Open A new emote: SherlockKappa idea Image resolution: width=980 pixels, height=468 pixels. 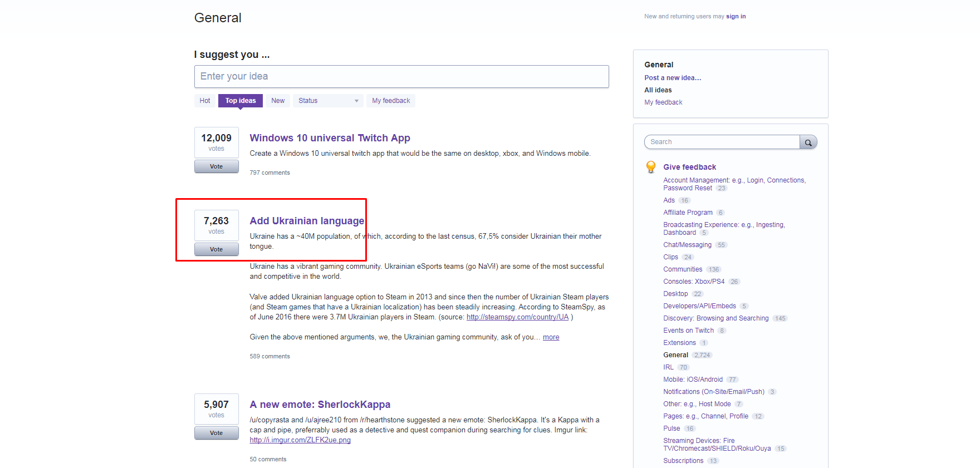pos(320,405)
